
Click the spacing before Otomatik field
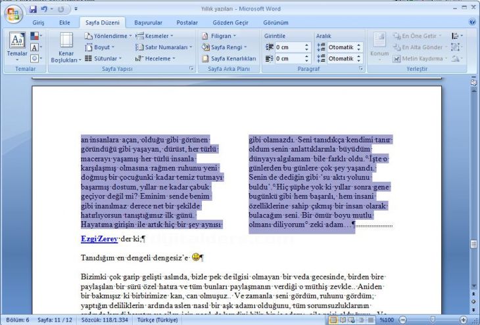pos(341,47)
